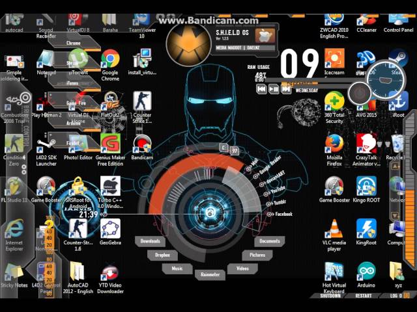Open ZWCAD 2010 English Pro shortcut
Screen dimensions: 417x312
(334, 20)
